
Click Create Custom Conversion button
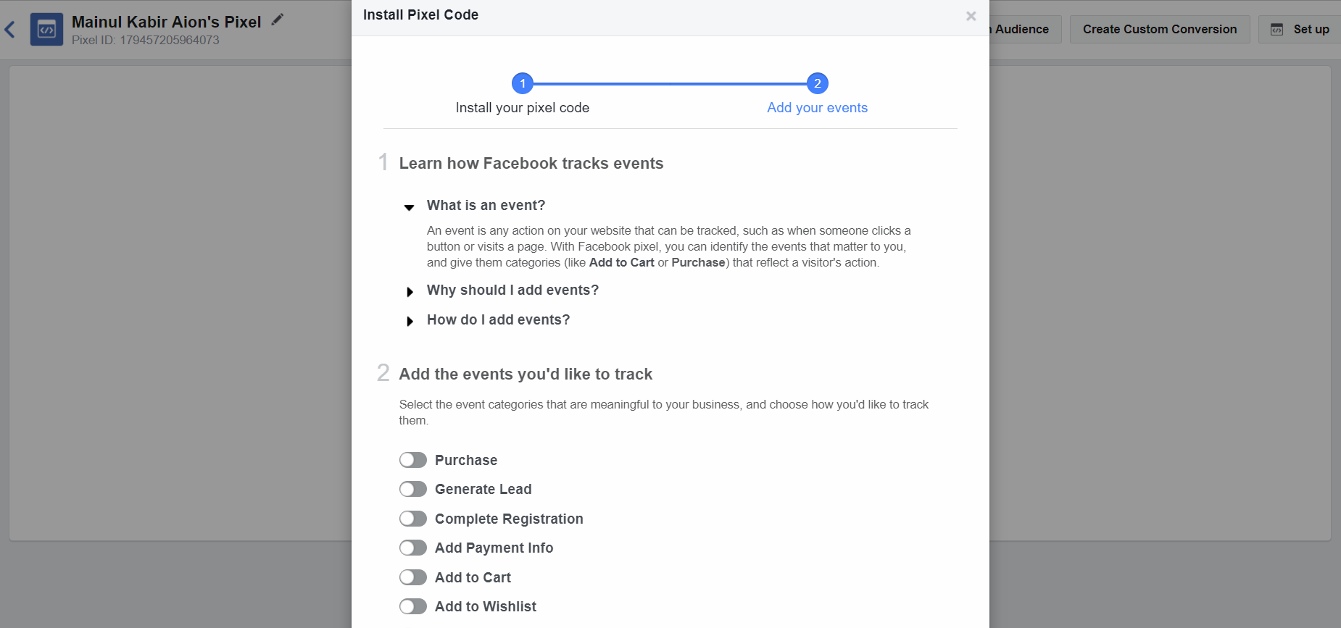tap(1160, 30)
